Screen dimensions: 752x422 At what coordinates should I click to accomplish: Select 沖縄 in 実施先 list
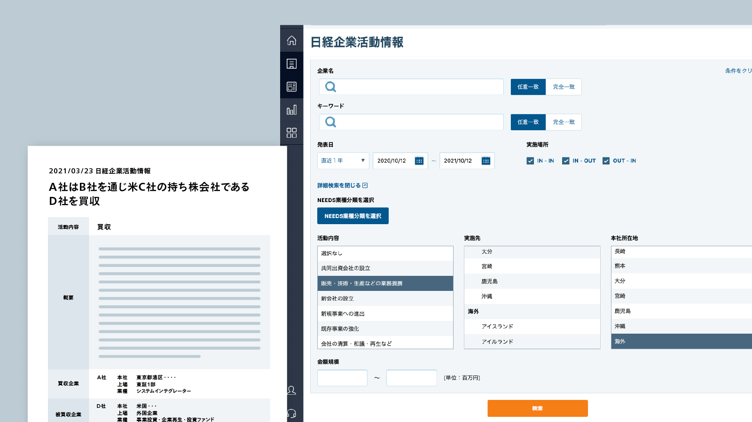tap(532, 296)
